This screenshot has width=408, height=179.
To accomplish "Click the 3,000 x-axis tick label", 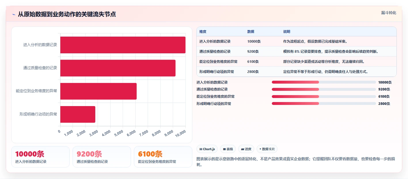I will (94, 133).
